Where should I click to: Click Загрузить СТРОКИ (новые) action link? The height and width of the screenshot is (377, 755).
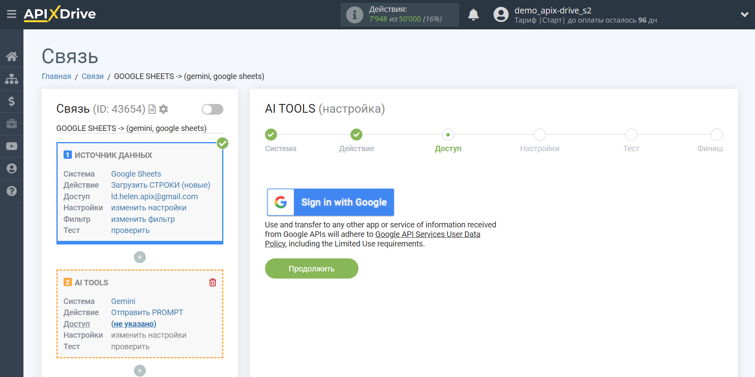pyautogui.click(x=161, y=185)
